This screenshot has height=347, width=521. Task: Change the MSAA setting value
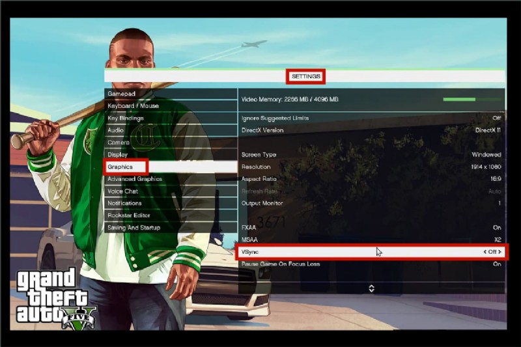coord(371,240)
